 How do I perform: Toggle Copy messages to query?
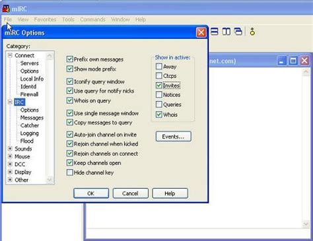pyautogui.click(x=70, y=122)
